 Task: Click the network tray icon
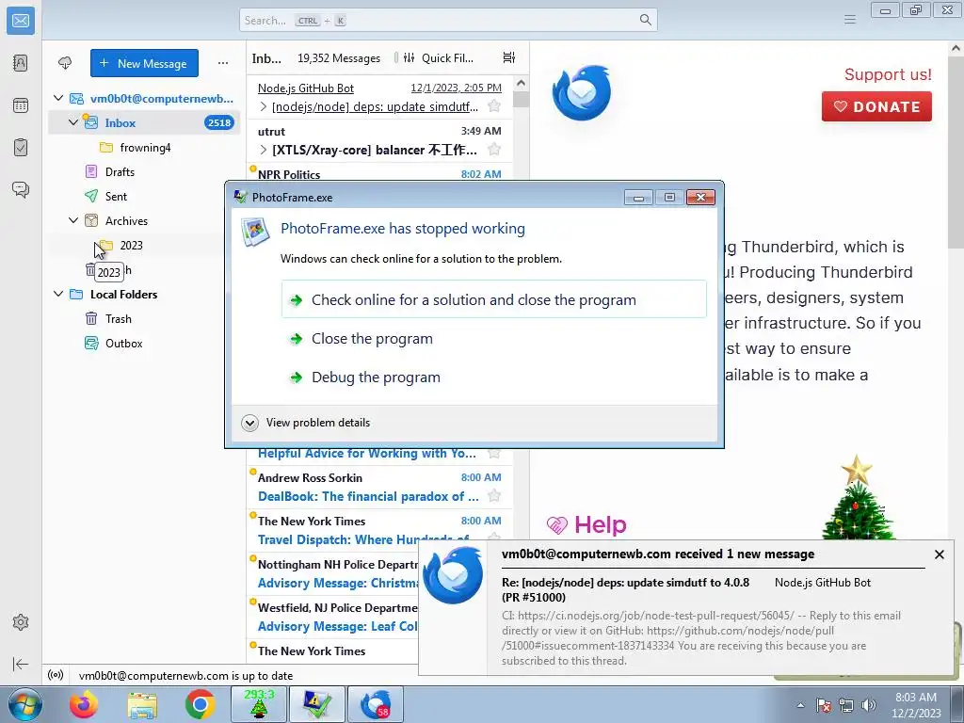click(x=846, y=705)
